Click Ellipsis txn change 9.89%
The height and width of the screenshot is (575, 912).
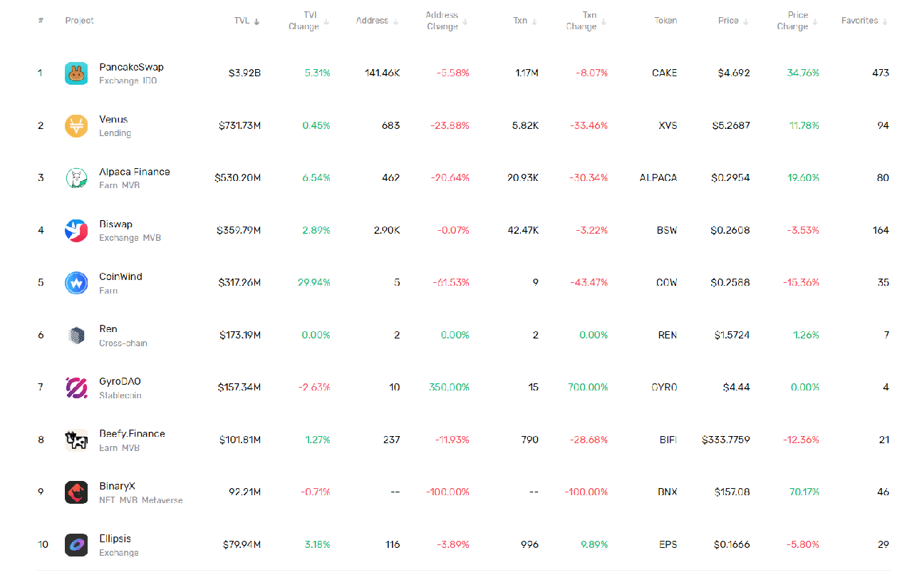pyautogui.click(x=593, y=544)
